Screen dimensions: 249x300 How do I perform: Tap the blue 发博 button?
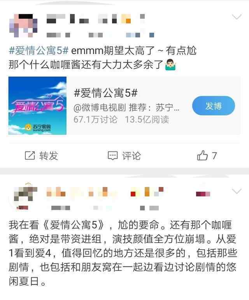tap(214, 106)
